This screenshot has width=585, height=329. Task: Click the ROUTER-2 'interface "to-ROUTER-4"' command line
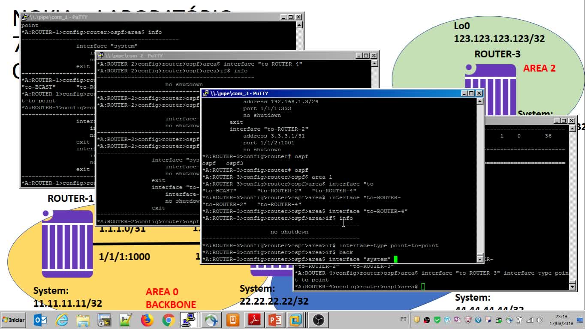[x=200, y=64]
